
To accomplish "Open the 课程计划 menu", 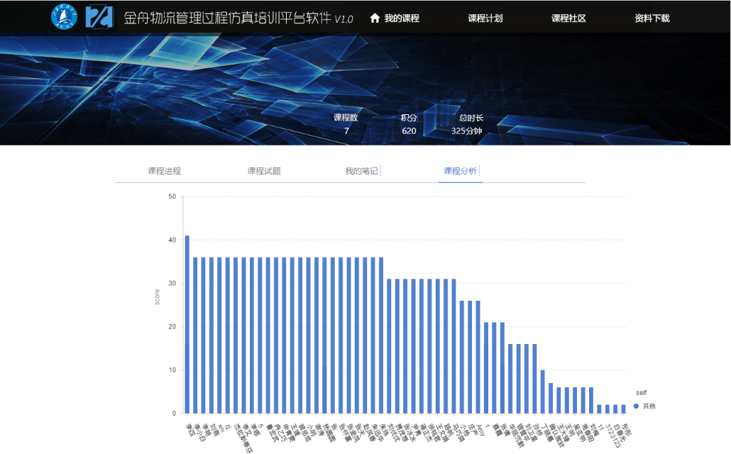I will pyautogui.click(x=485, y=18).
